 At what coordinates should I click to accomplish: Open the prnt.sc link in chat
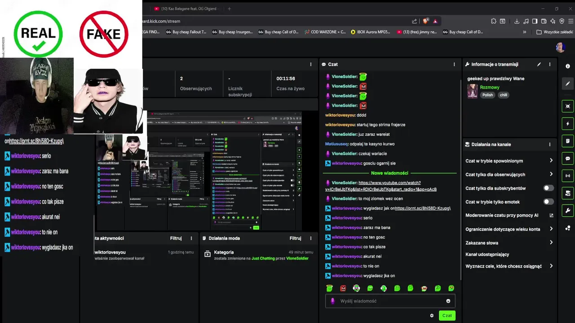pos(422,208)
